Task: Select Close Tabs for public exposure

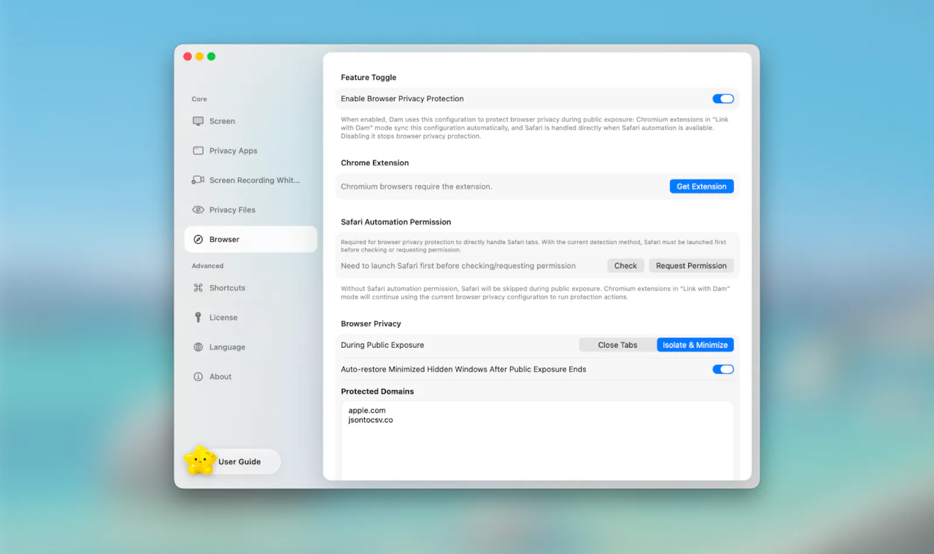Action: 618,345
